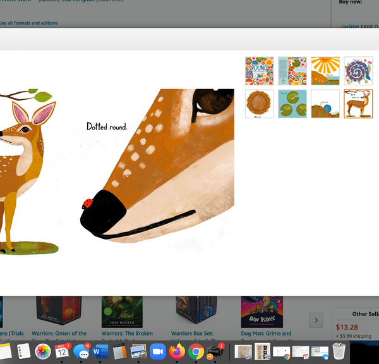379x364 pixels.
Task: Open Firefox browser from dock
Action: coord(177,351)
